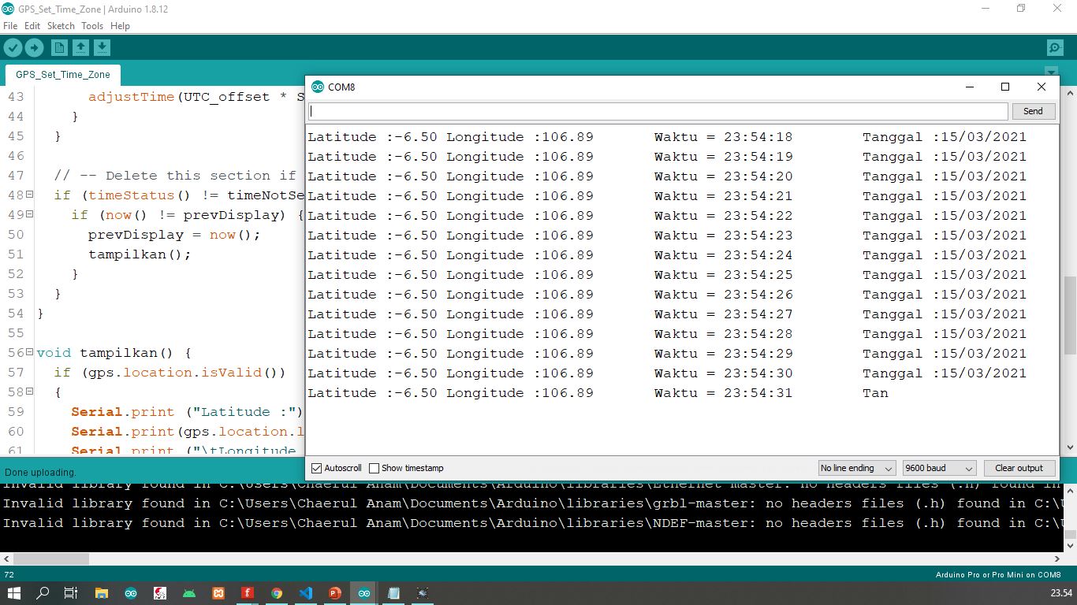Select the GPS_Set_Time_Zone tab

coord(62,75)
